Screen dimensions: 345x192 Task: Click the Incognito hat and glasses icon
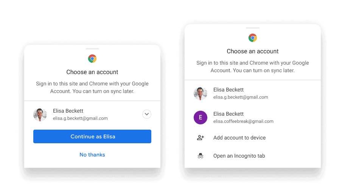tap(200, 156)
